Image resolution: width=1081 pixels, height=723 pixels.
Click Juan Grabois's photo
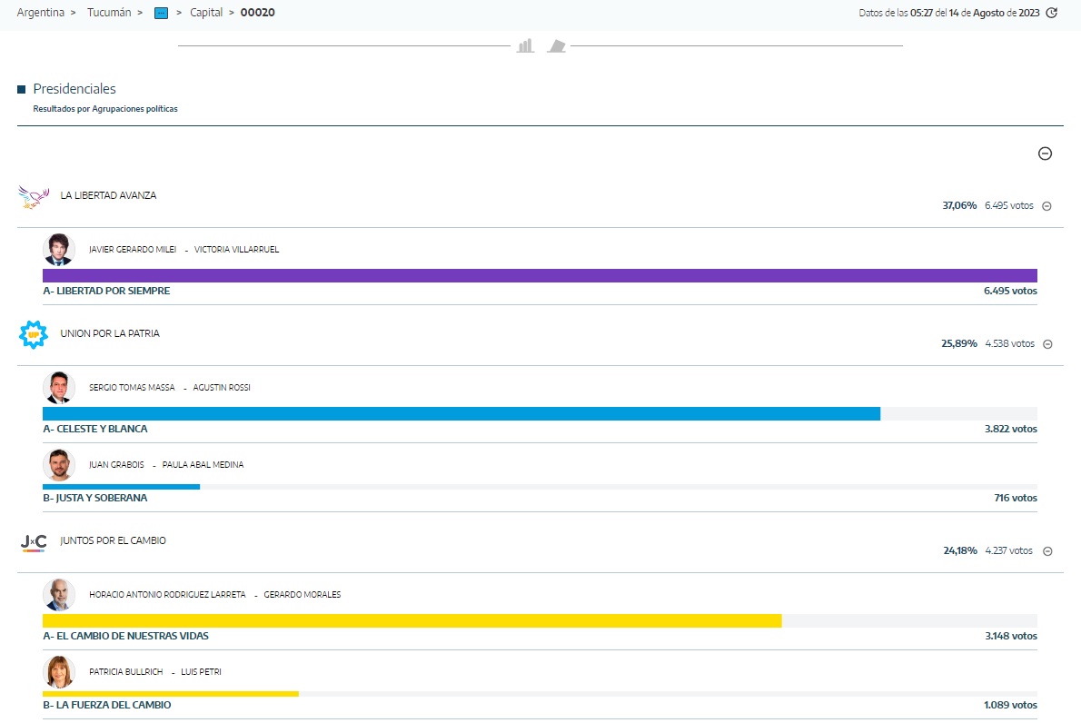point(59,464)
